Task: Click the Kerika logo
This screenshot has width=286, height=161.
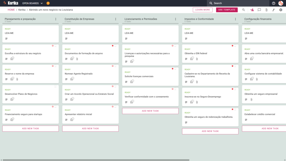Action: [11, 3]
